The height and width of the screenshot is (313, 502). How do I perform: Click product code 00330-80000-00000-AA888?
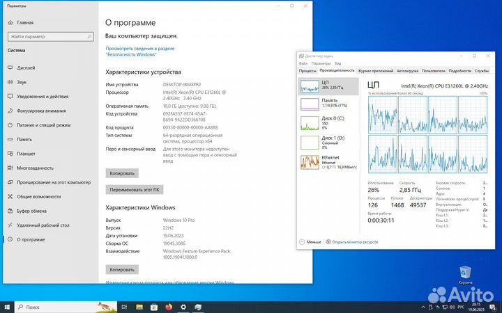click(x=190, y=127)
